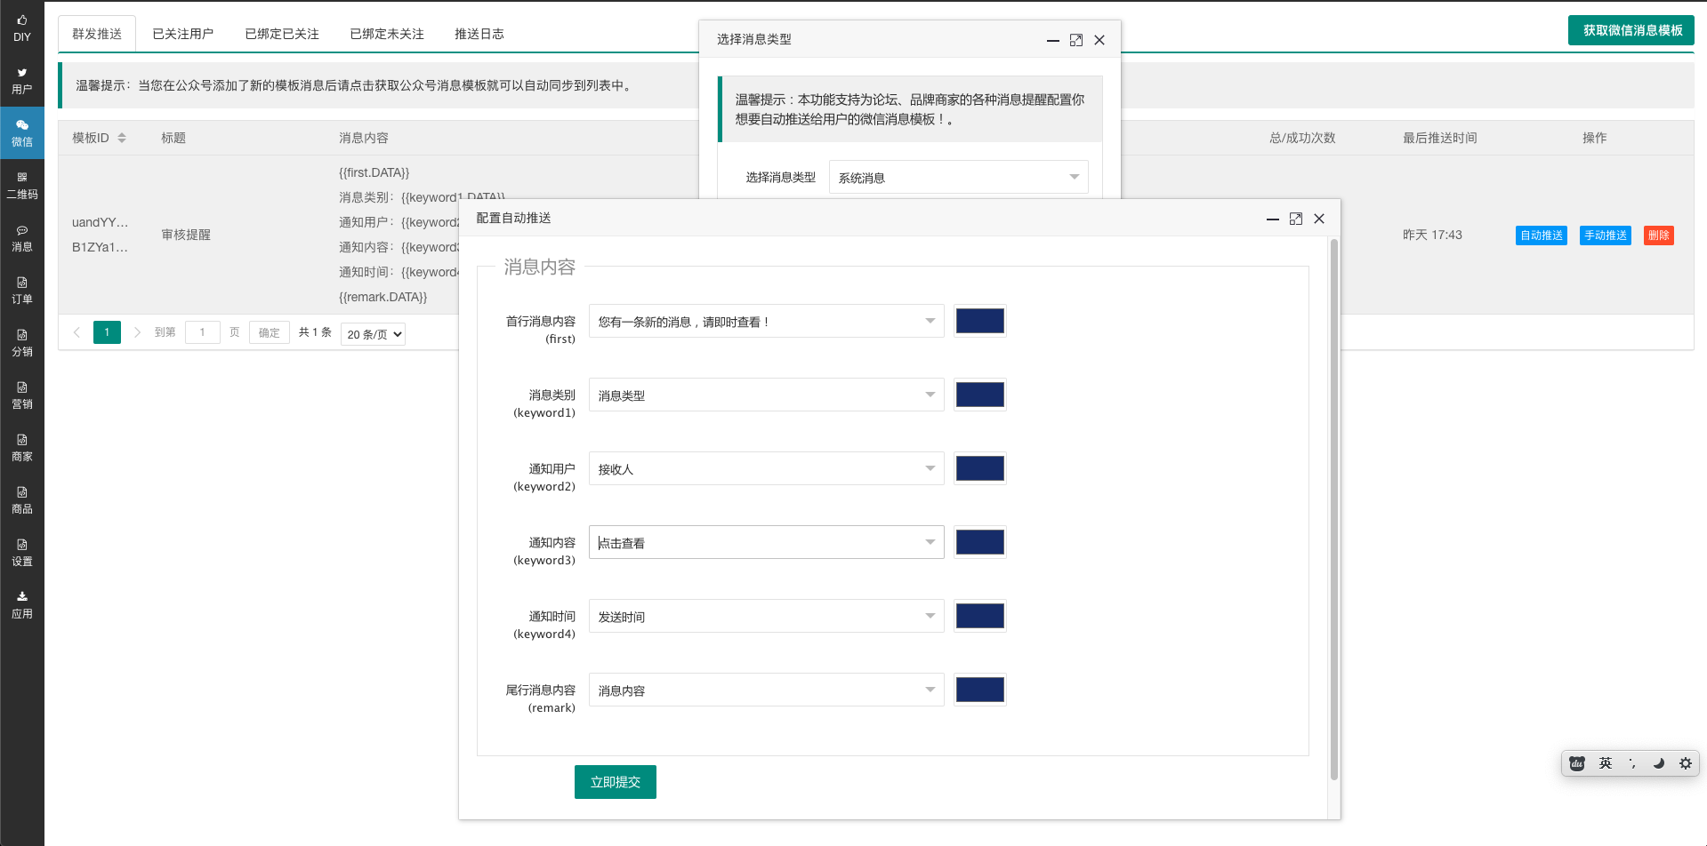
Task: Open the 用户 section in sidebar
Action: pos(22,81)
